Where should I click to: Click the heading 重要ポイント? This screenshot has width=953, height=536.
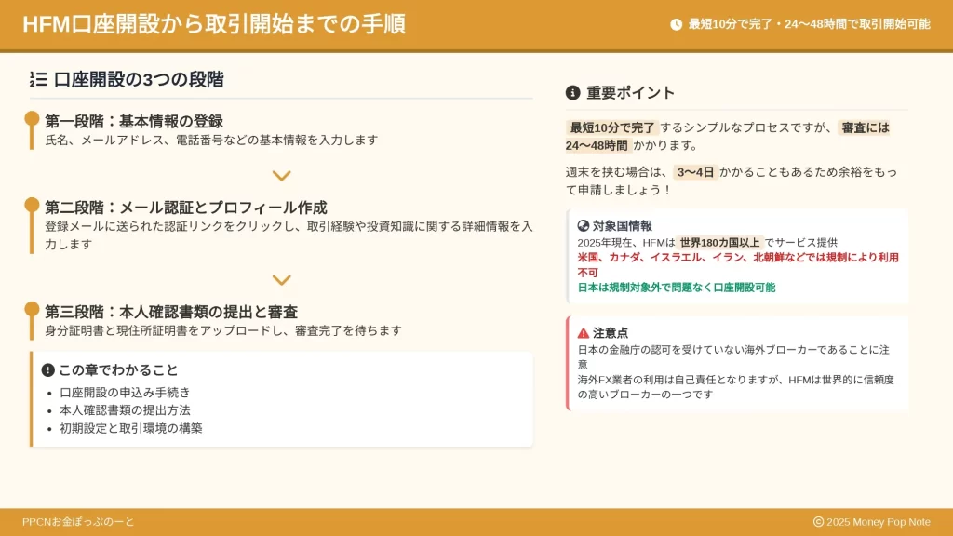pos(631,92)
